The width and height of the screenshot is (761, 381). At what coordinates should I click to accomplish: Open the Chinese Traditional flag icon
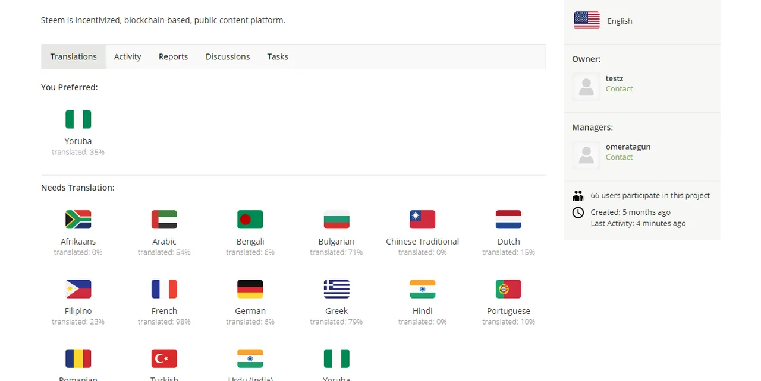(423, 220)
